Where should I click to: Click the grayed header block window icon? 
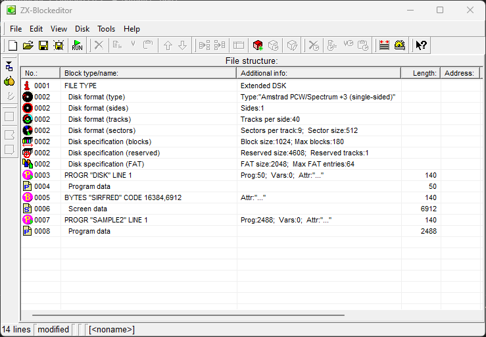point(239,45)
